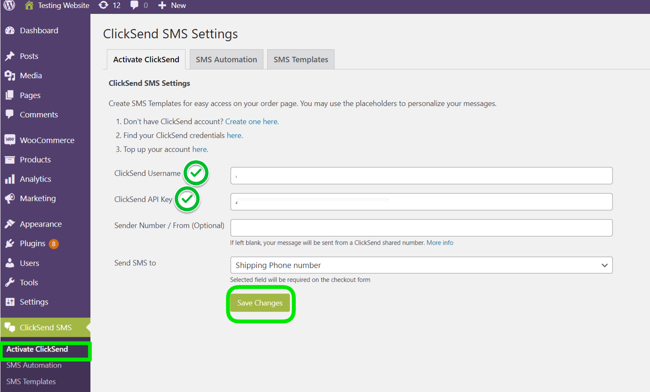
Task: Open the credentials here link
Action: point(234,135)
